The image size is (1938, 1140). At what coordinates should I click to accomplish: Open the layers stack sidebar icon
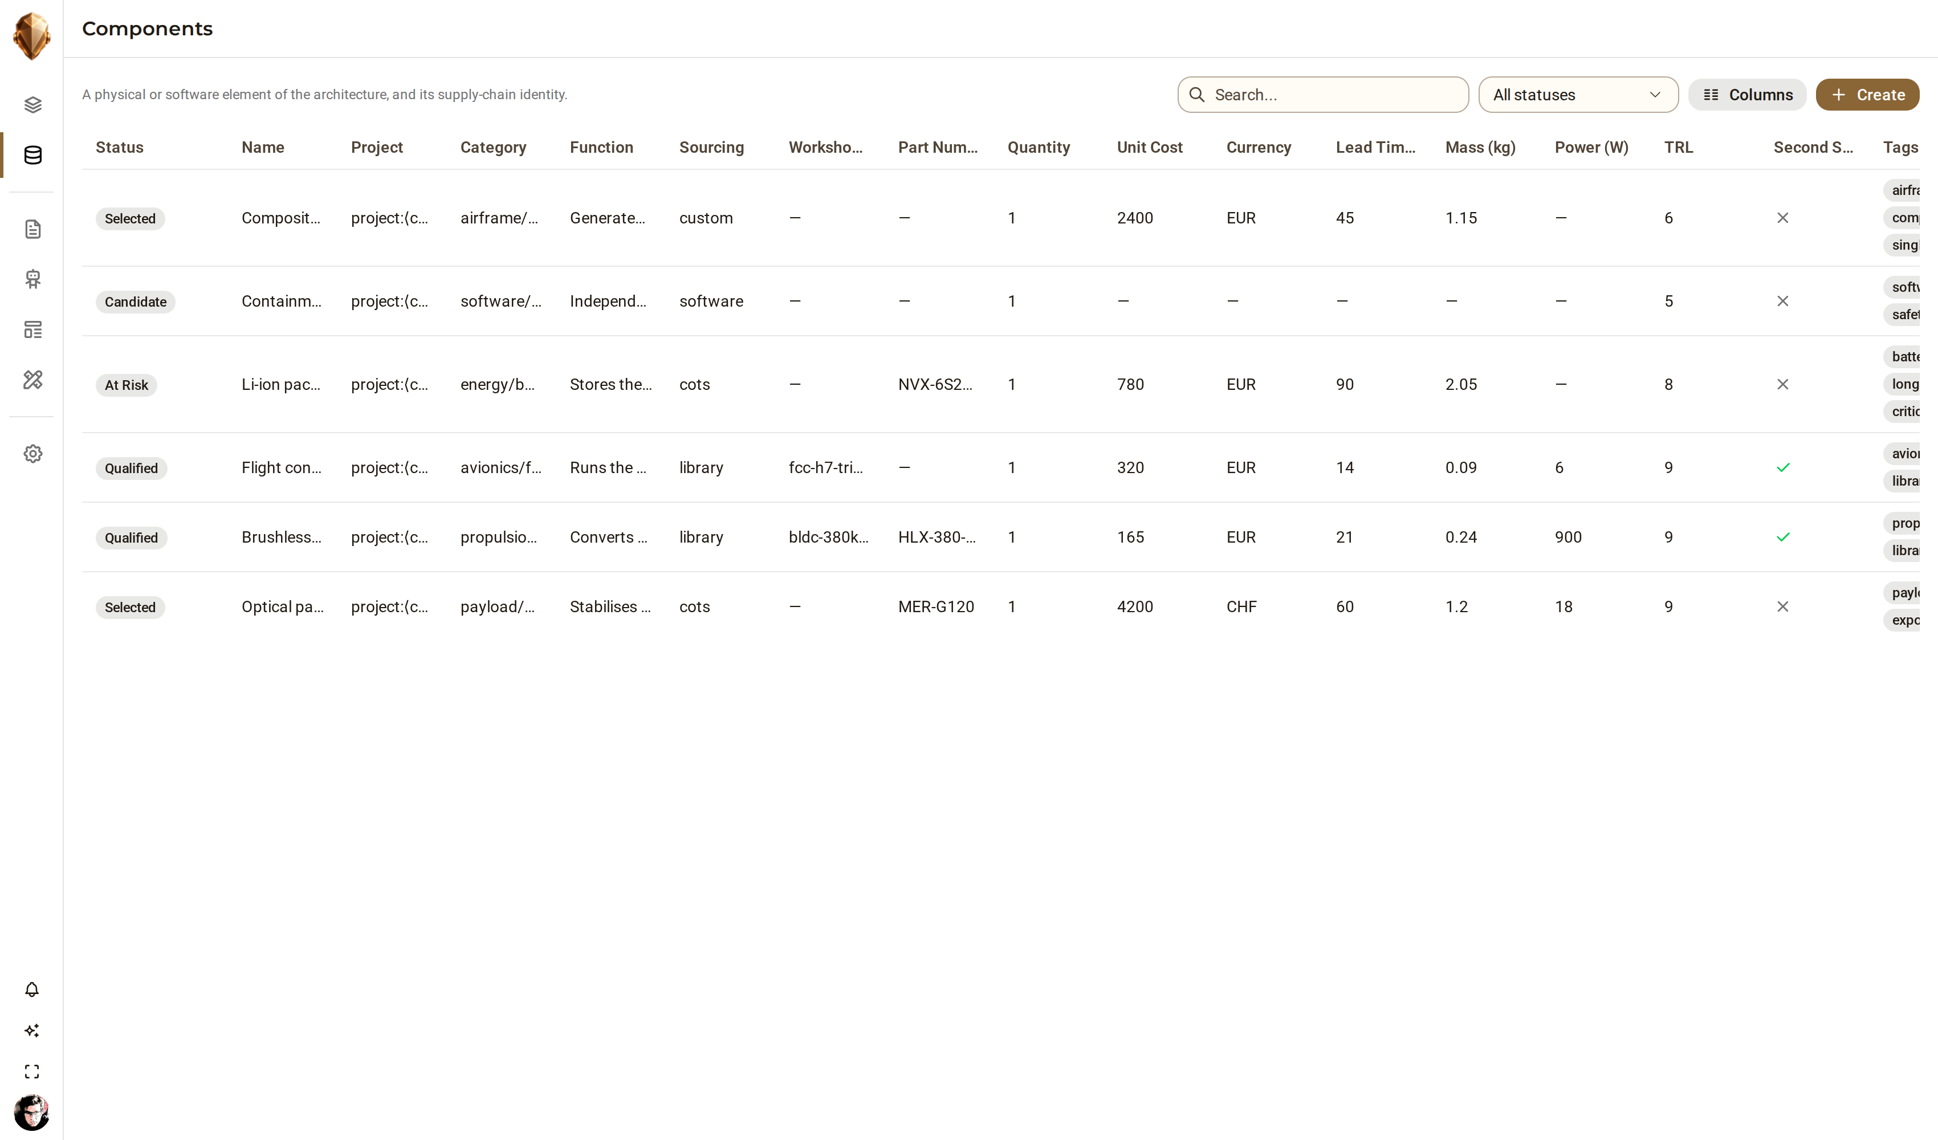[x=32, y=105]
